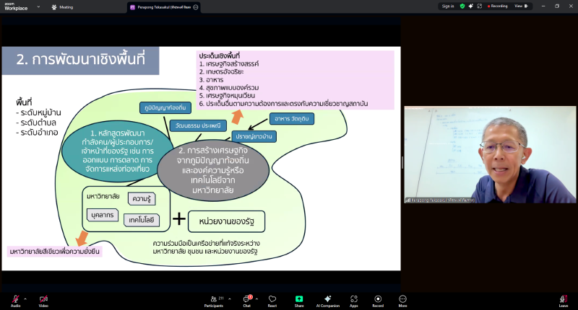Switch to the Meeting tab

[62, 6]
